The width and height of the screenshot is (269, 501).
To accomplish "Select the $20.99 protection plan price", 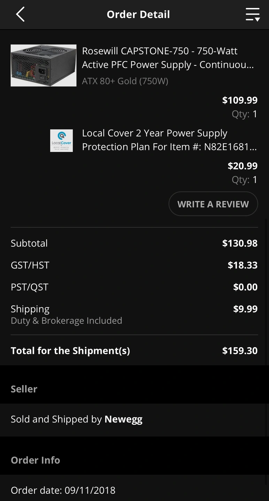I will click(x=243, y=166).
